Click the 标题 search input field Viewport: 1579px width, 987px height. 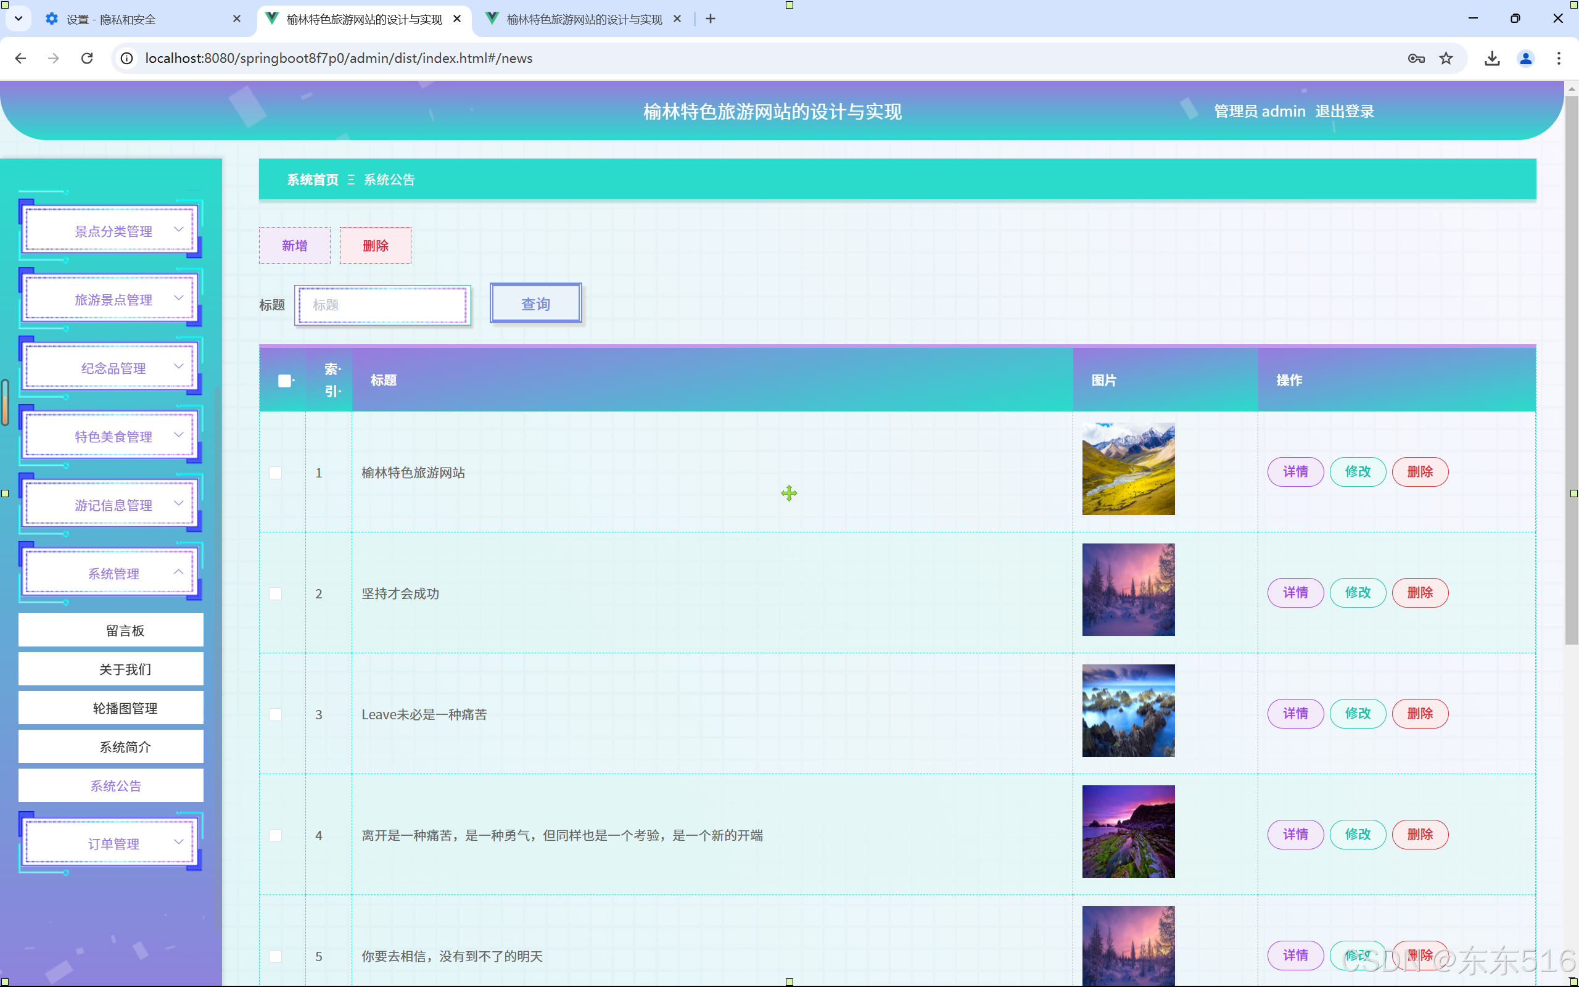tap(383, 305)
